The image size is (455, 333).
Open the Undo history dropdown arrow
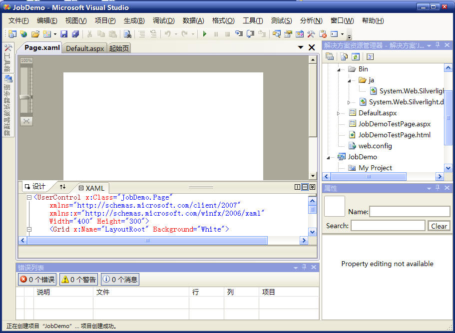(x=176, y=34)
